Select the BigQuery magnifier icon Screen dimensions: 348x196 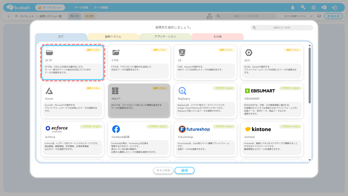tap(182, 91)
